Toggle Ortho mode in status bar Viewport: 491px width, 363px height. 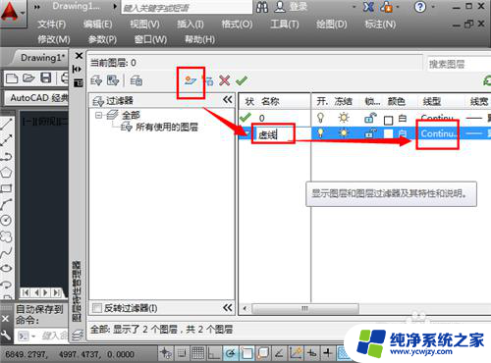(214, 353)
